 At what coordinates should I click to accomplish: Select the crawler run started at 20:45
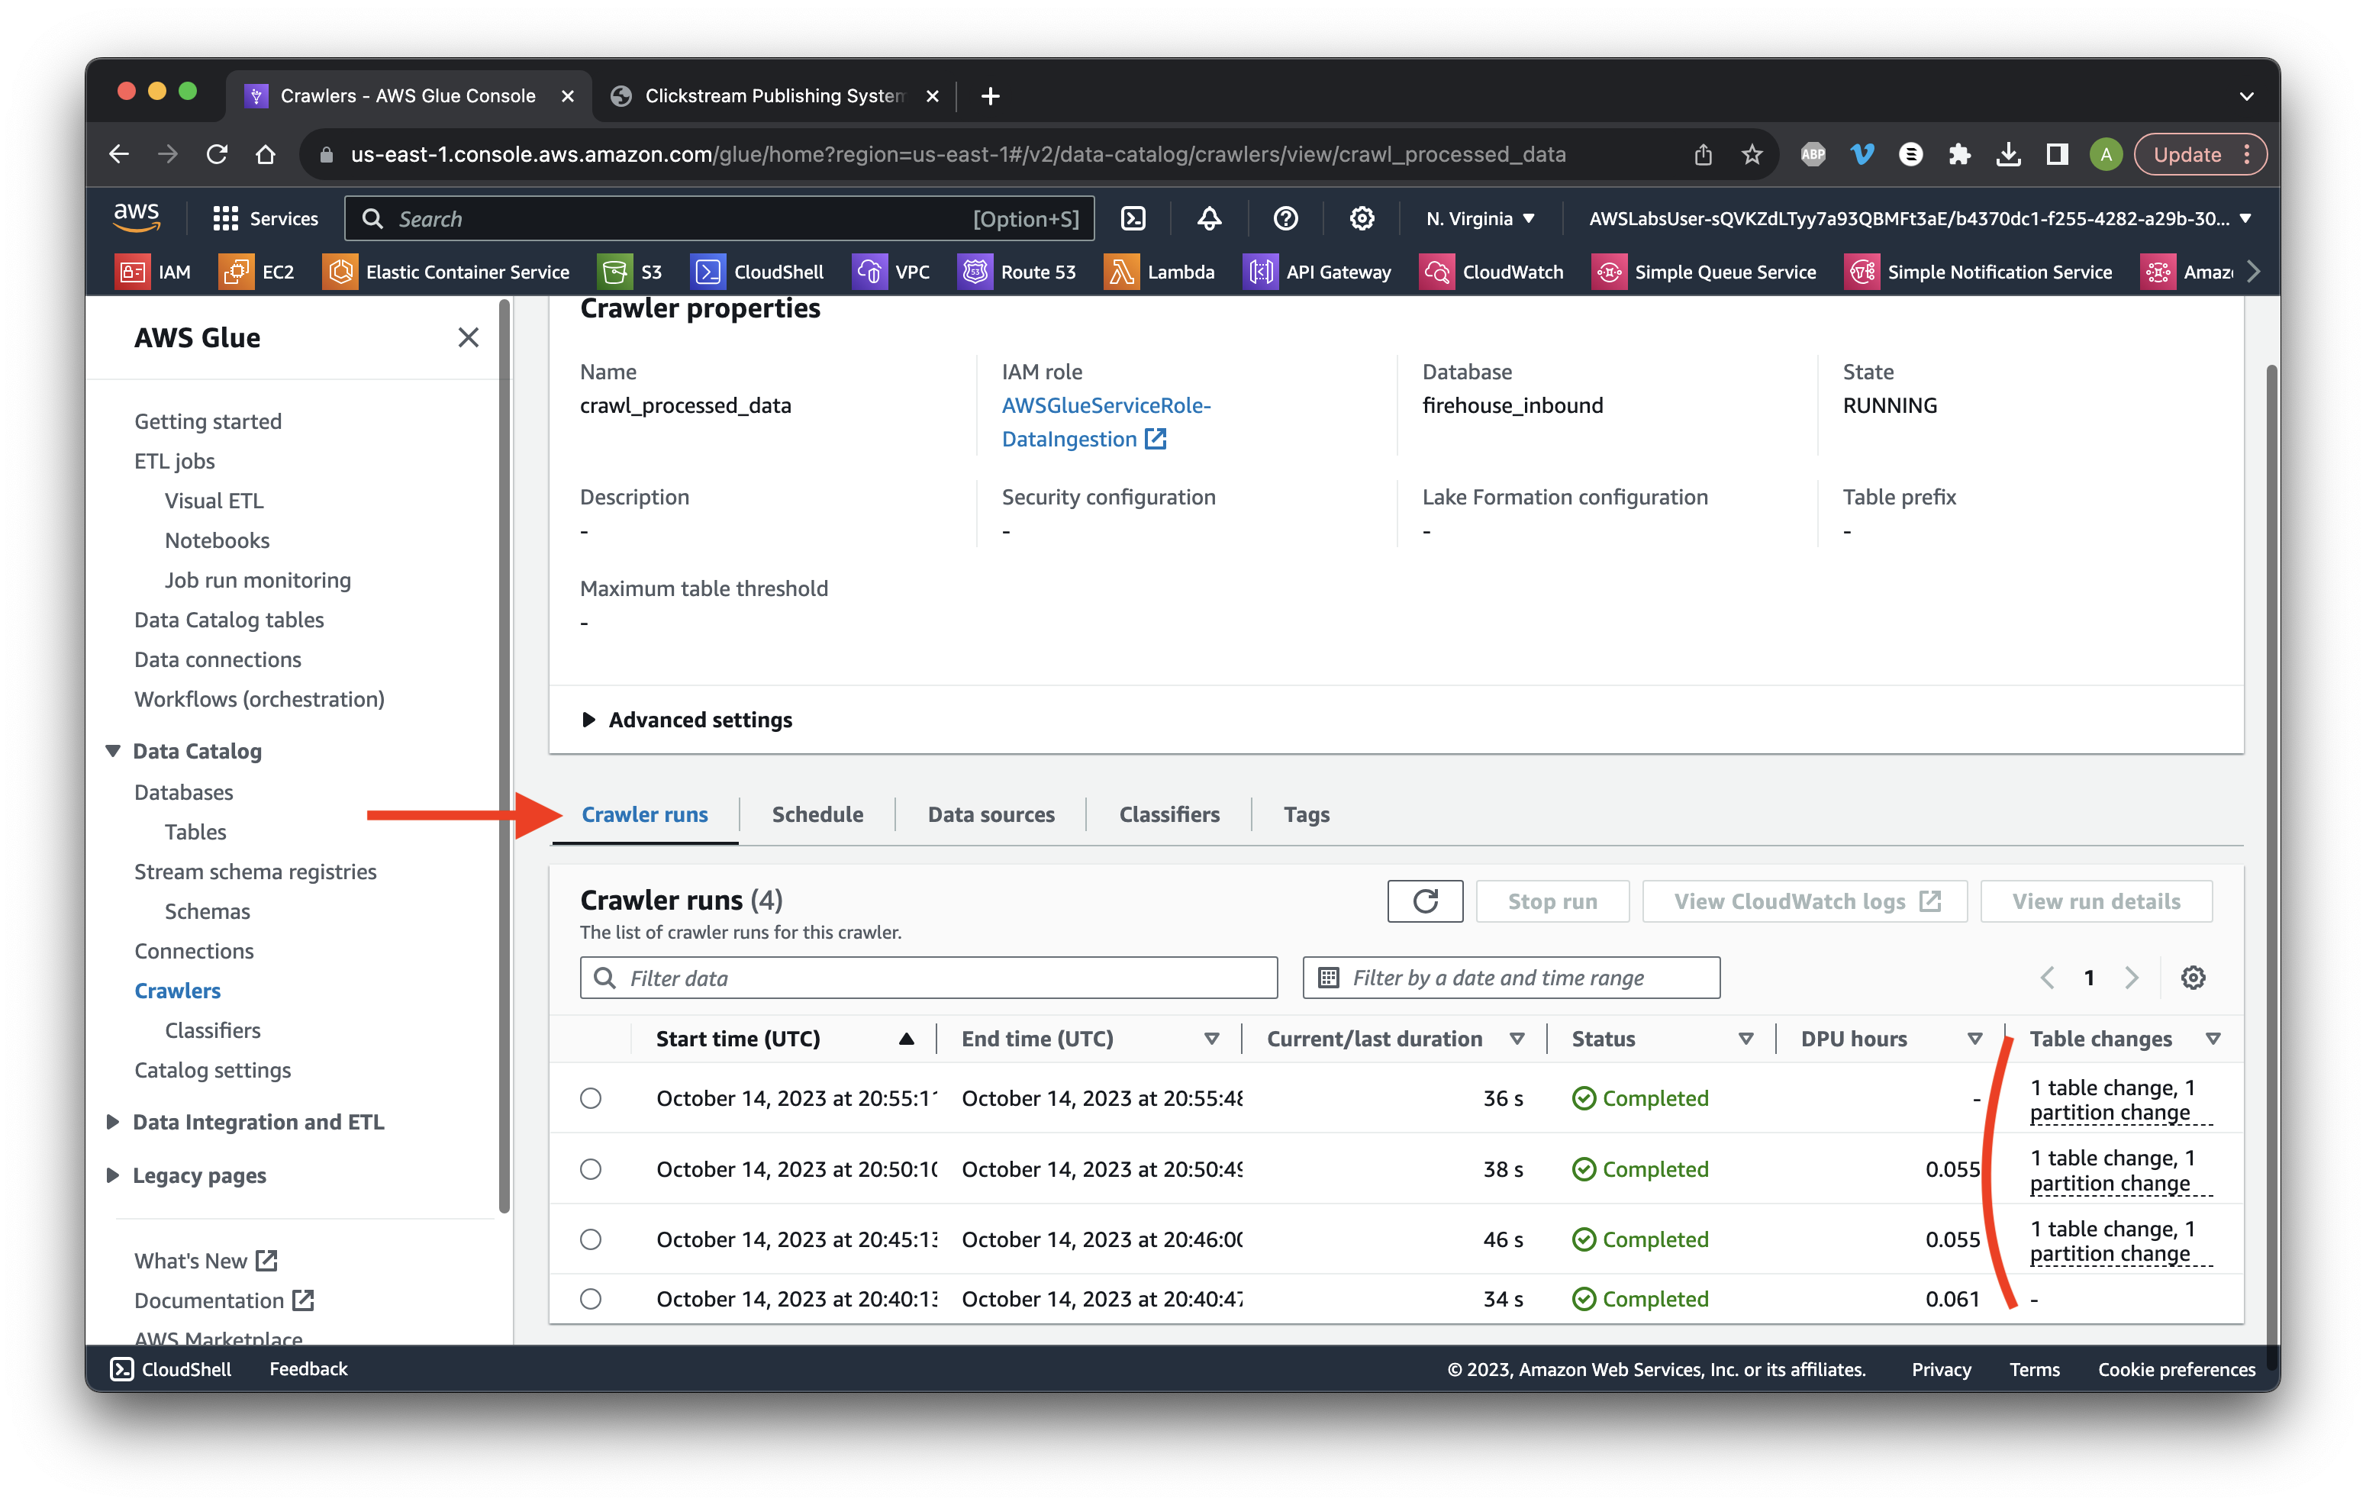[591, 1239]
